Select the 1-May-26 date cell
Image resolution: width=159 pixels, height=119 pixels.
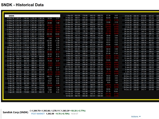[11, 45]
